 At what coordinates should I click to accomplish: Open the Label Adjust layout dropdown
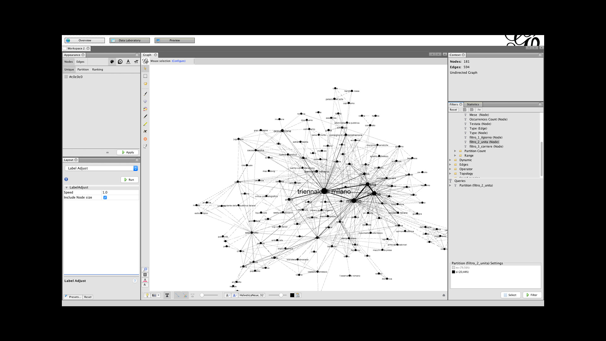(101, 168)
